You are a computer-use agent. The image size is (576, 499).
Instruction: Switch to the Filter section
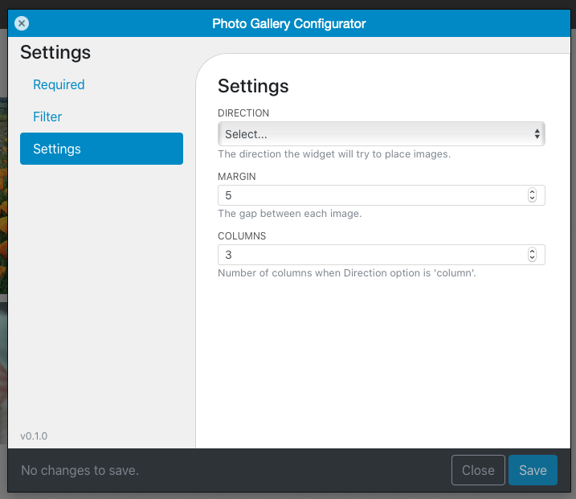[47, 117]
